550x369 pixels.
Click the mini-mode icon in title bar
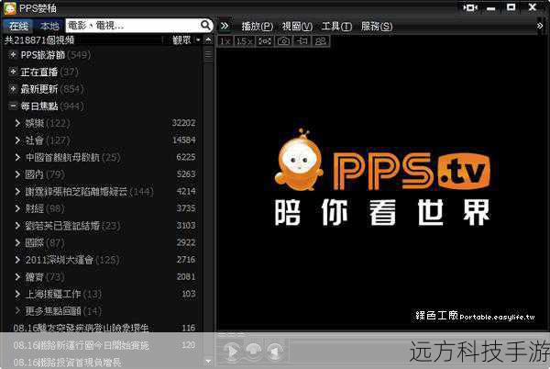[470, 7]
